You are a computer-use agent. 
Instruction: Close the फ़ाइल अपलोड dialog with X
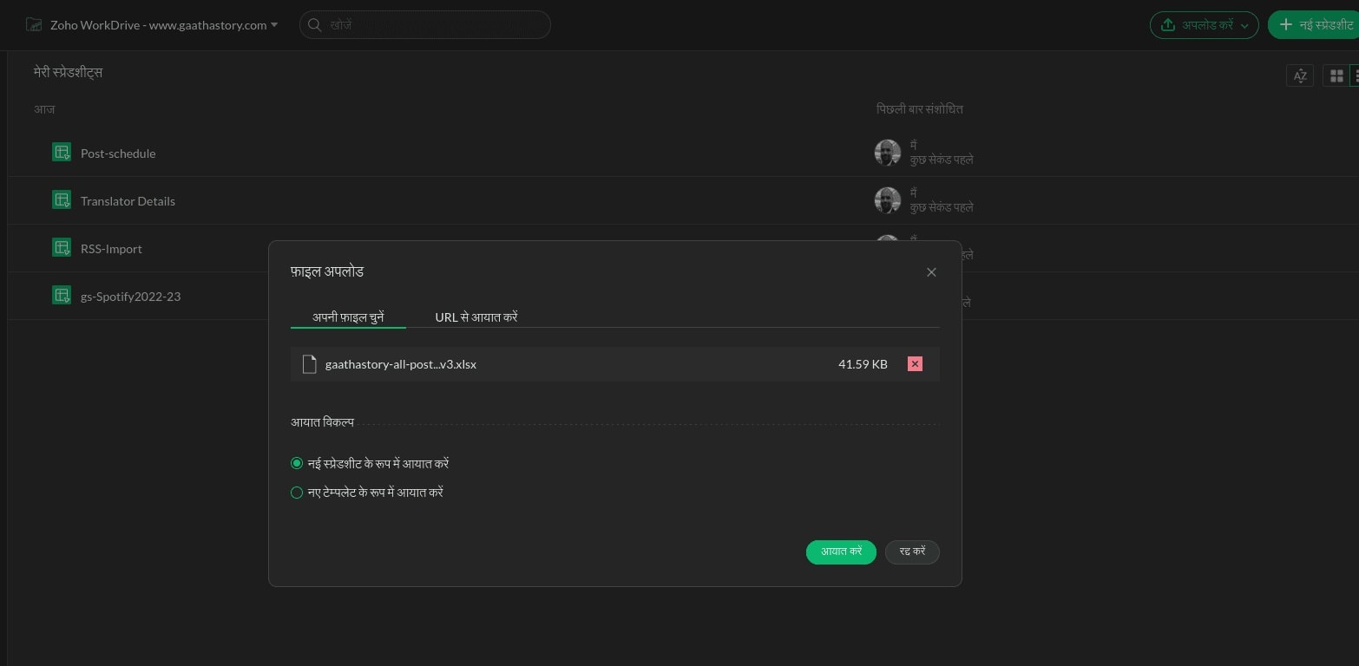[x=931, y=272]
